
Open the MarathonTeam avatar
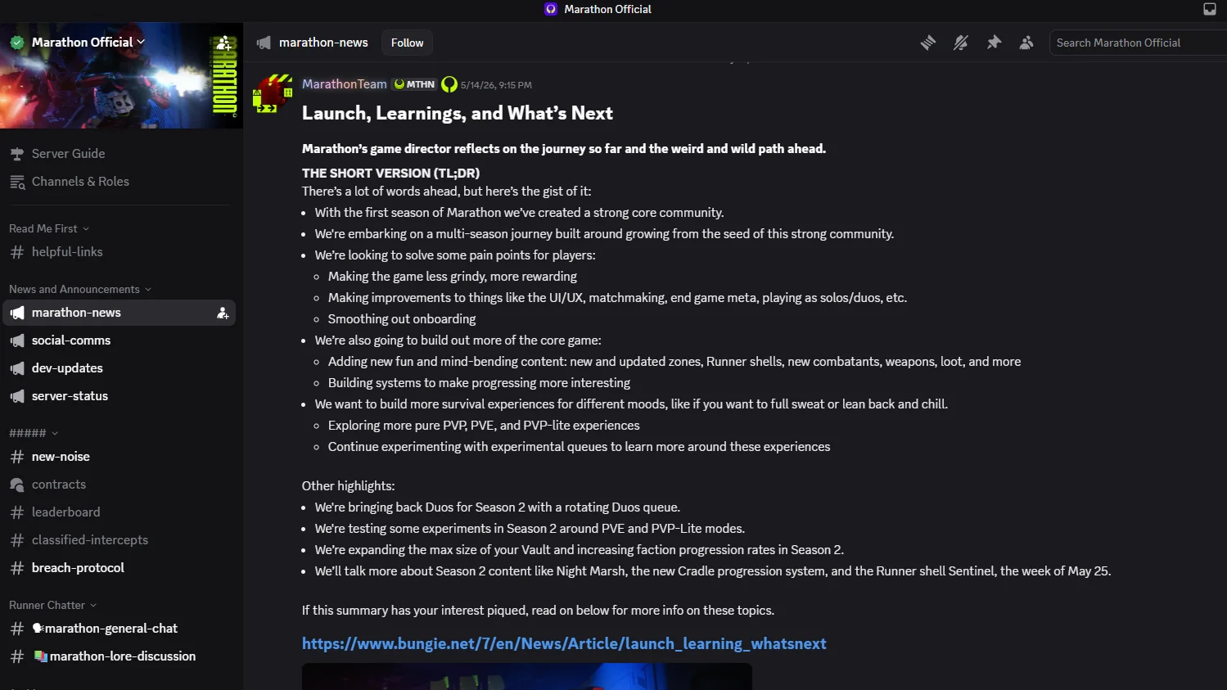(x=273, y=93)
